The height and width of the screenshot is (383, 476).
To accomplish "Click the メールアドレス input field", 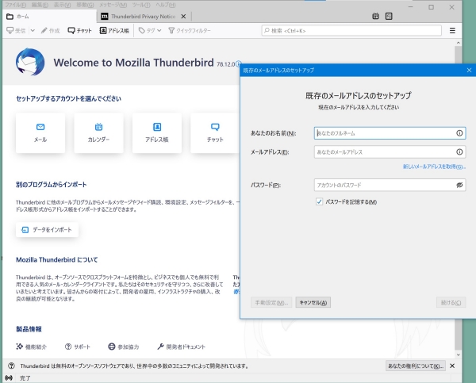I will pos(390,152).
